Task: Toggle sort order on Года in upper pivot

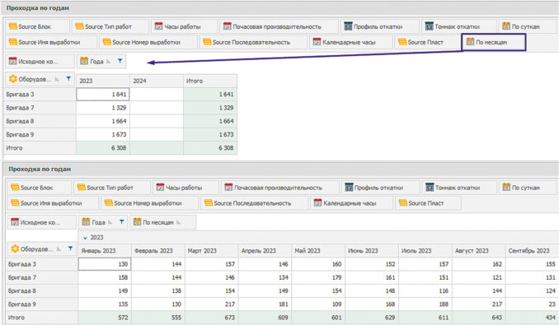Action: click(108, 62)
